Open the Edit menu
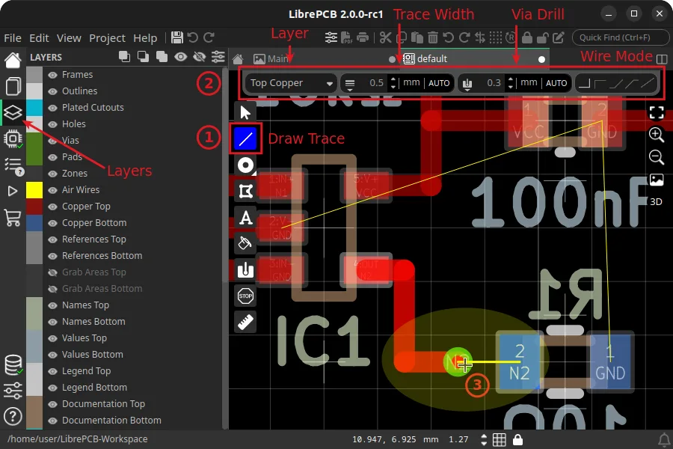673x449 pixels. [x=39, y=38]
